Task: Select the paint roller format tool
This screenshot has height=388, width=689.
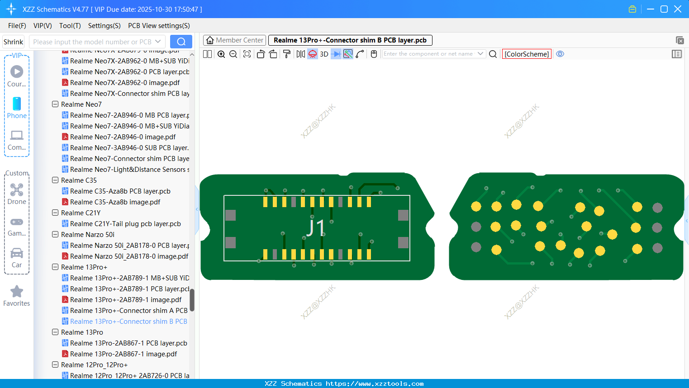Action: pos(287,54)
